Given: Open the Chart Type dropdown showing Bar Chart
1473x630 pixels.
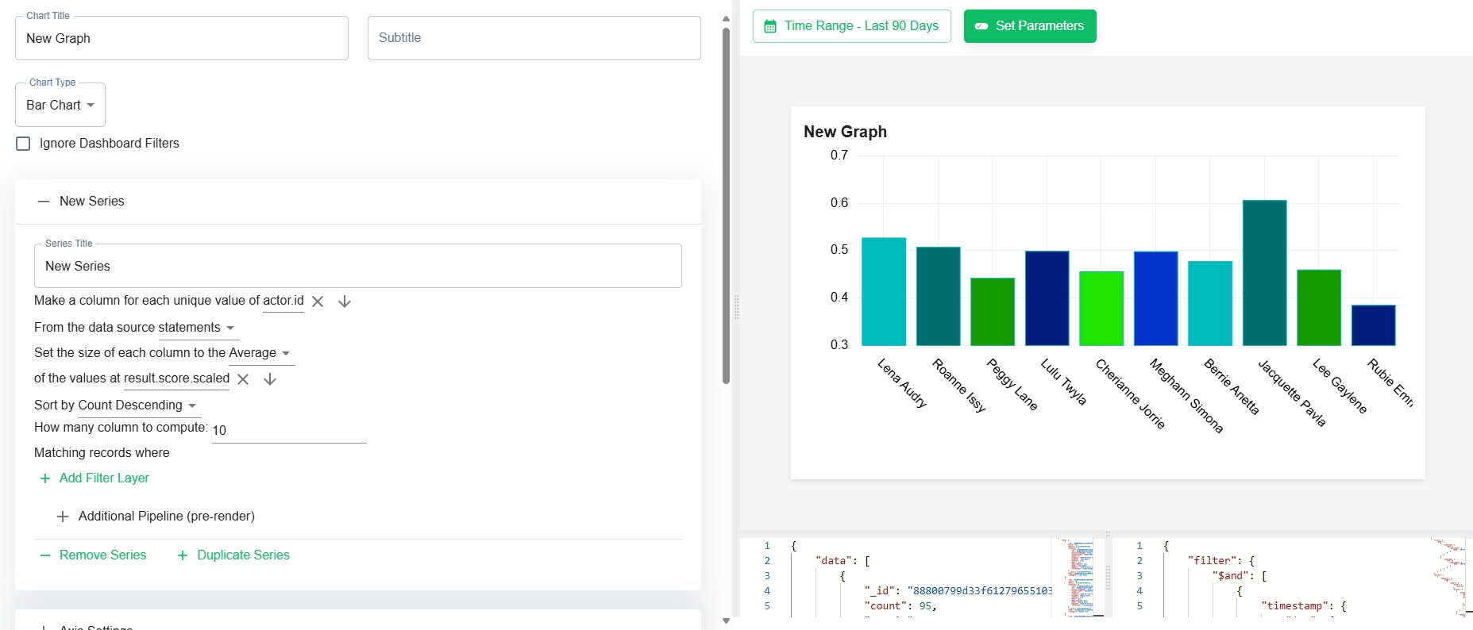Looking at the screenshot, I should click(x=60, y=105).
